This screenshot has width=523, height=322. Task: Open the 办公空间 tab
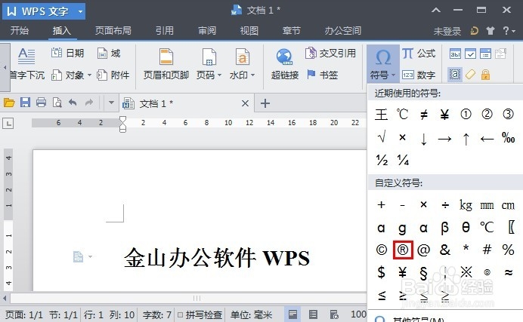pos(343,31)
